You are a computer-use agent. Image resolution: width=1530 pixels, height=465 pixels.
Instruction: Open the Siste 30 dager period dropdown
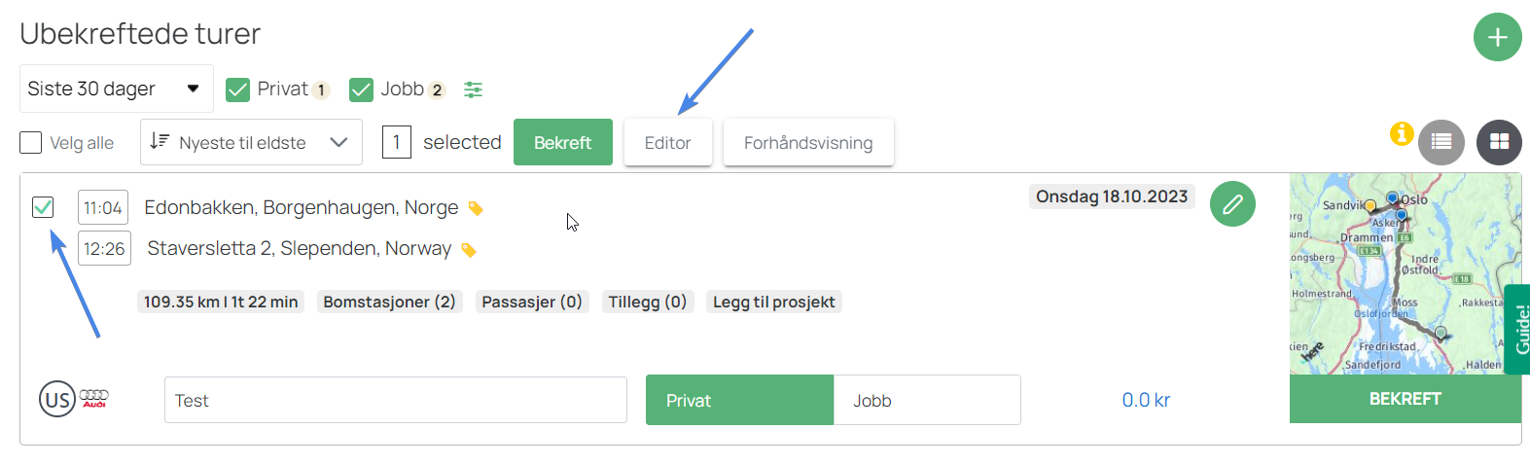click(x=117, y=89)
